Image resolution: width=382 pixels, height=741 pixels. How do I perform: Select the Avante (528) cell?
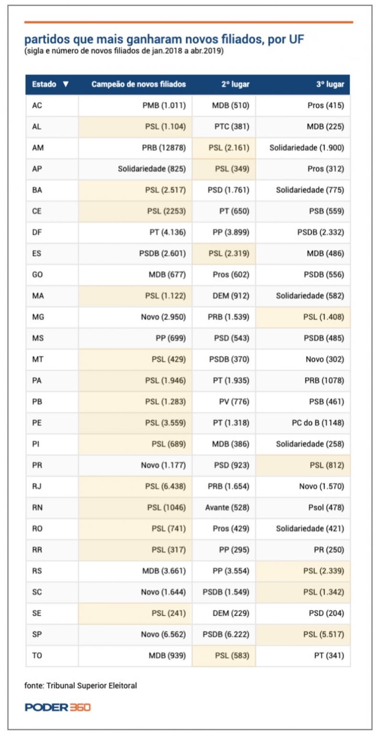click(231, 507)
